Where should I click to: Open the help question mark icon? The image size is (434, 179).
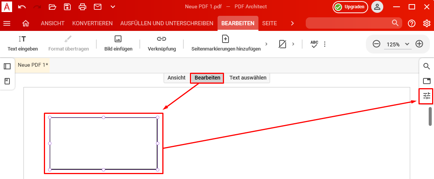point(412,23)
